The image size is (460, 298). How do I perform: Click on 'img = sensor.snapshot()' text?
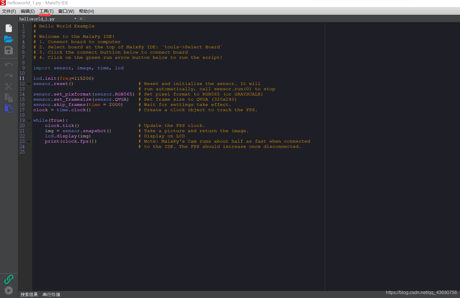point(78,131)
